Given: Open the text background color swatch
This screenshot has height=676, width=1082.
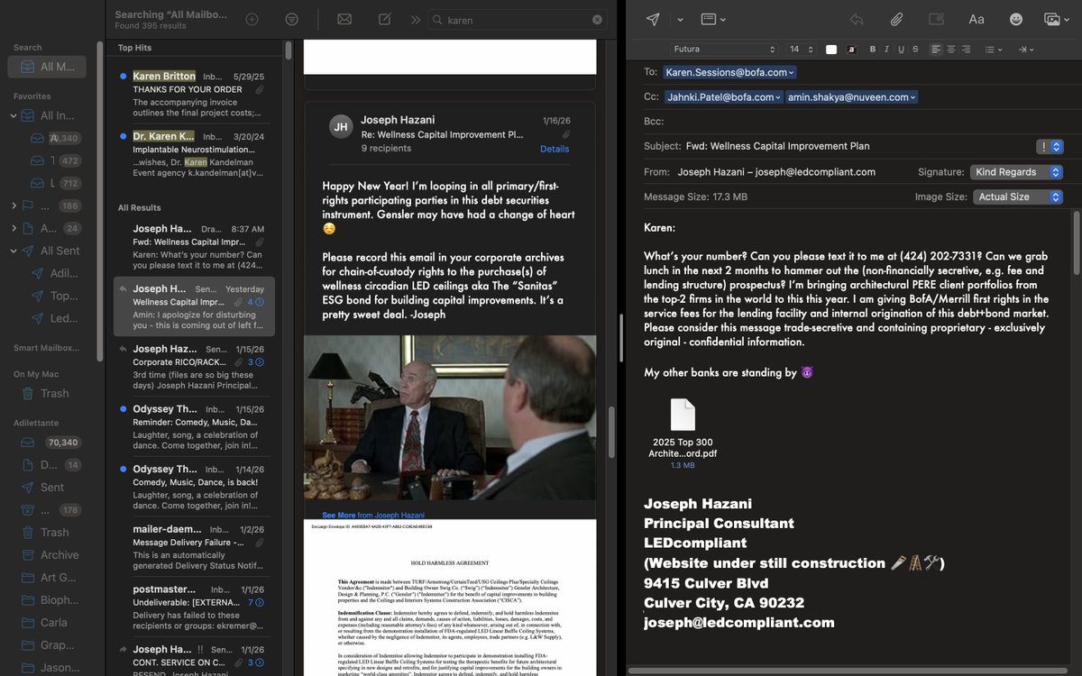Looking at the screenshot, I should [851, 50].
